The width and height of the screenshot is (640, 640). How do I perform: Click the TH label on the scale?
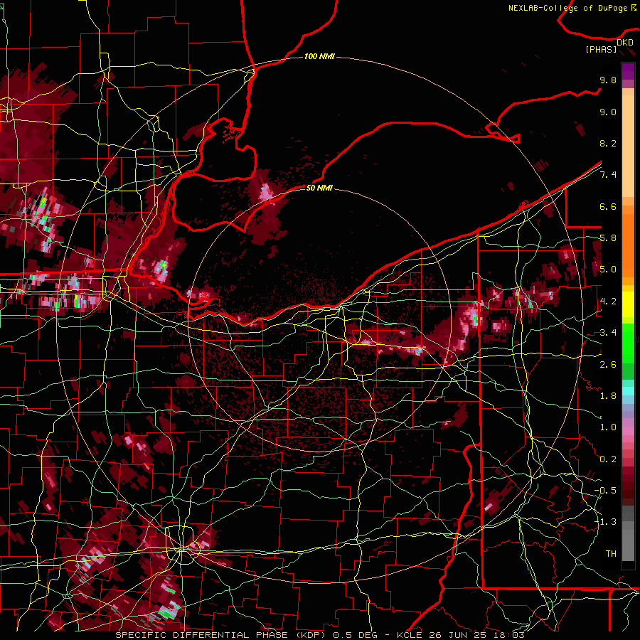click(x=611, y=554)
